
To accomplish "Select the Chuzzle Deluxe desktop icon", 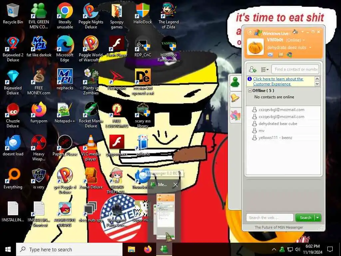I will pyautogui.click(x=13, y=115).
